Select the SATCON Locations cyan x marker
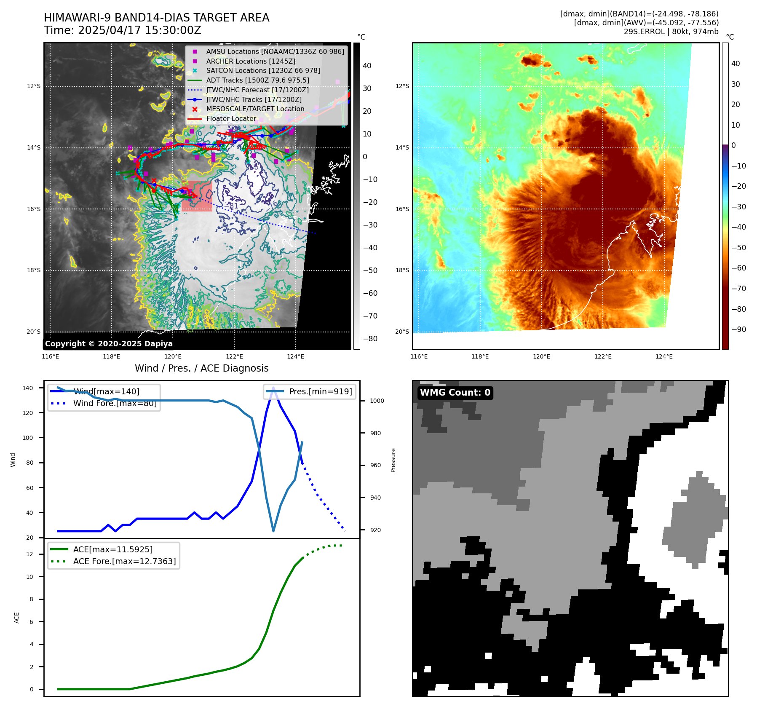757x712 pixels. click(195, 71)
